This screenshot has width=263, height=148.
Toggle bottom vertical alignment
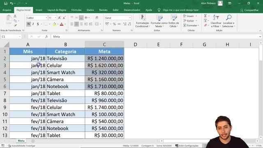(x=81, y=18)
